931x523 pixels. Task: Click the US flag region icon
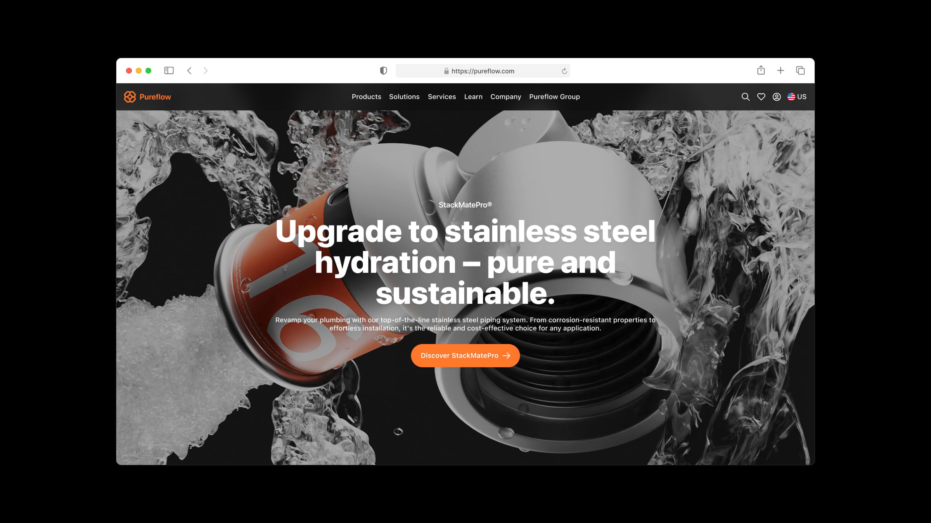pyautogui.click(x=791, y=96)
